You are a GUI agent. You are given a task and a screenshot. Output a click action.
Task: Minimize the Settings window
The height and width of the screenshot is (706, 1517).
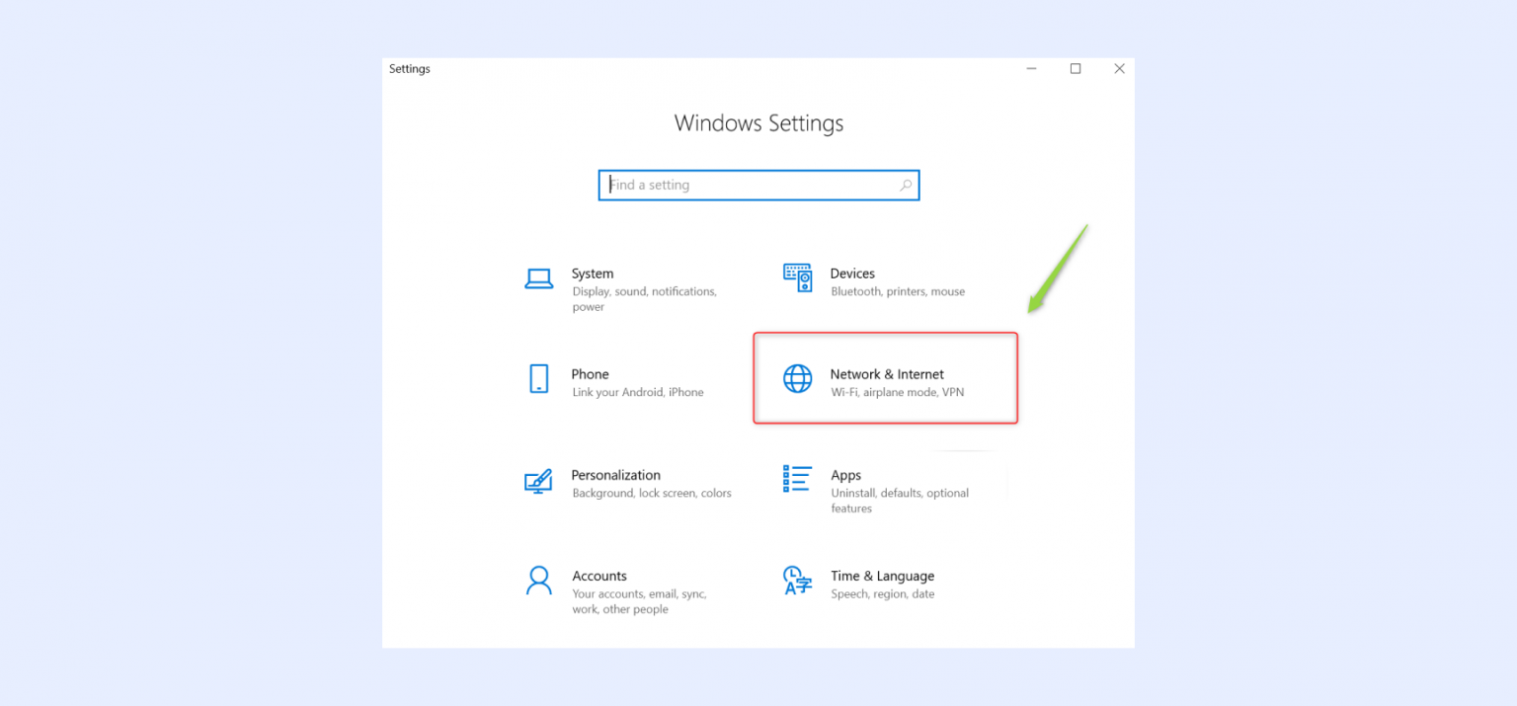coord(1030,68)
